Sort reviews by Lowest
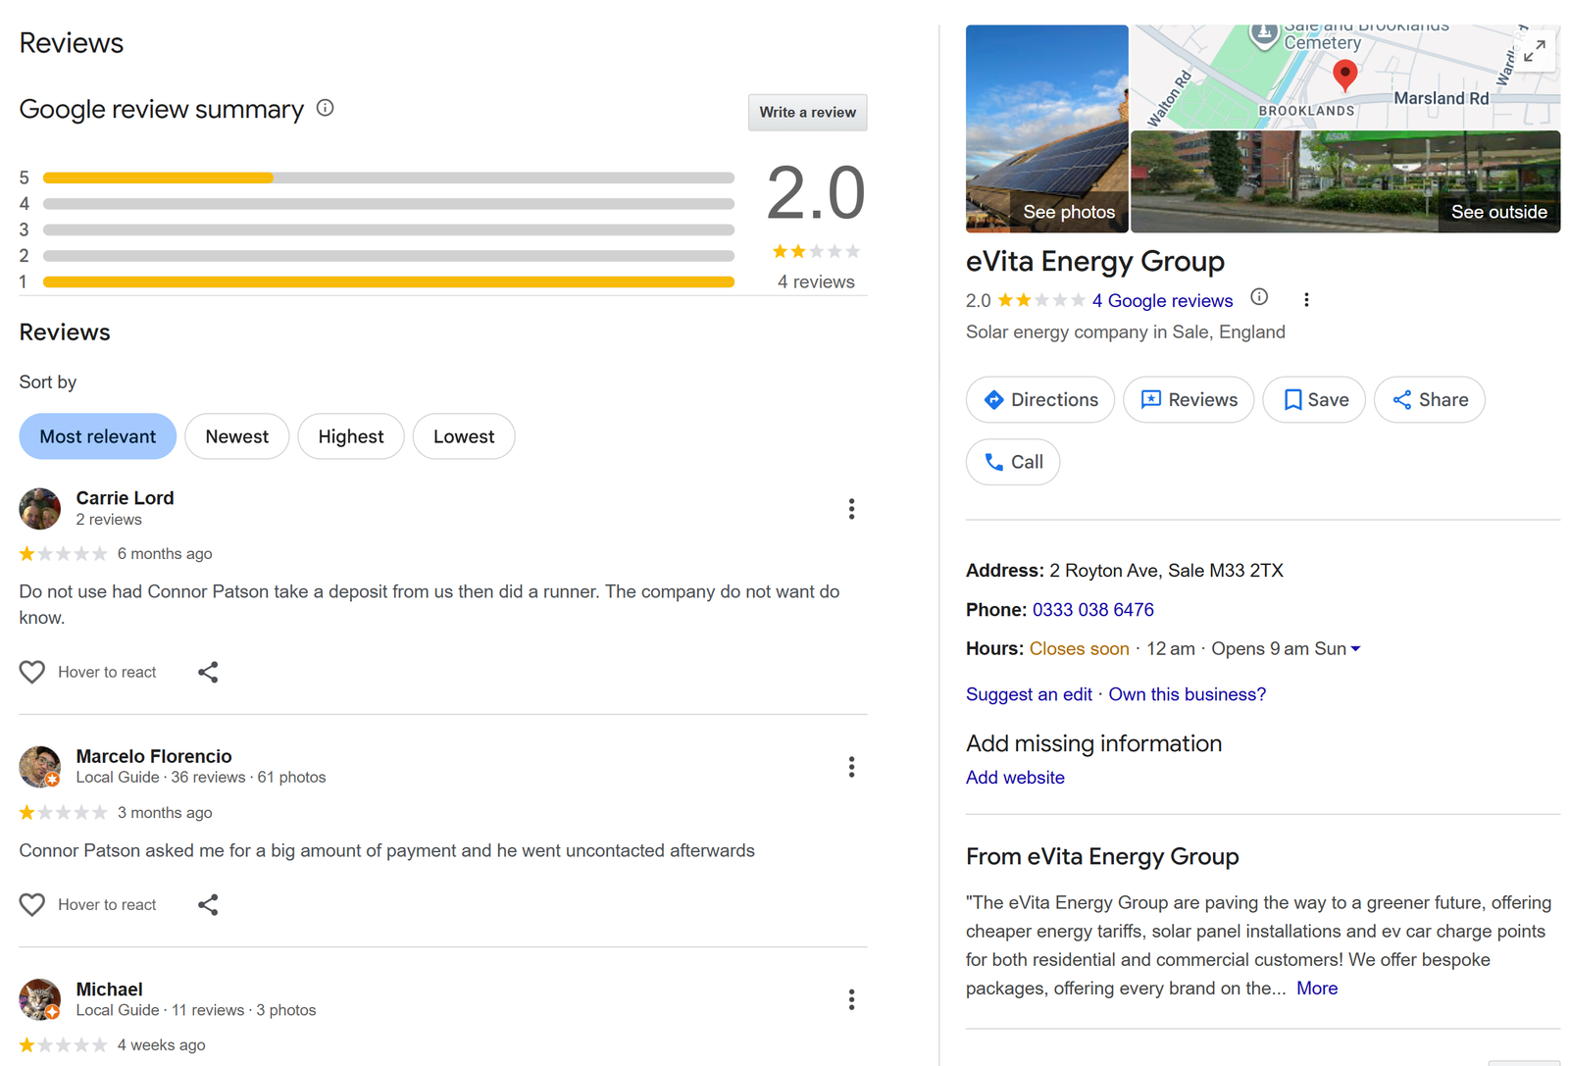This screenshot has width=1569, height=1066. point(464,436)
